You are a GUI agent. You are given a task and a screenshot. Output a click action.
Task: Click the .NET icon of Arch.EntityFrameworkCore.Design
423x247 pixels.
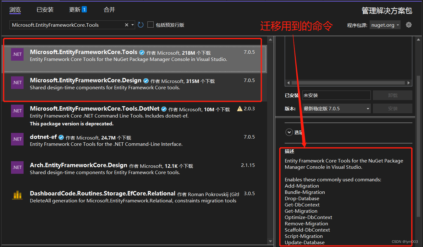point(17,167)
